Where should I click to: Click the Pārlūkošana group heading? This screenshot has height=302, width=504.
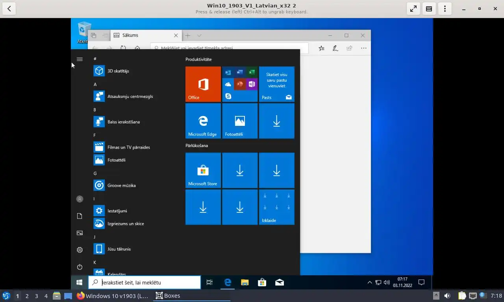tap(196, 145)
